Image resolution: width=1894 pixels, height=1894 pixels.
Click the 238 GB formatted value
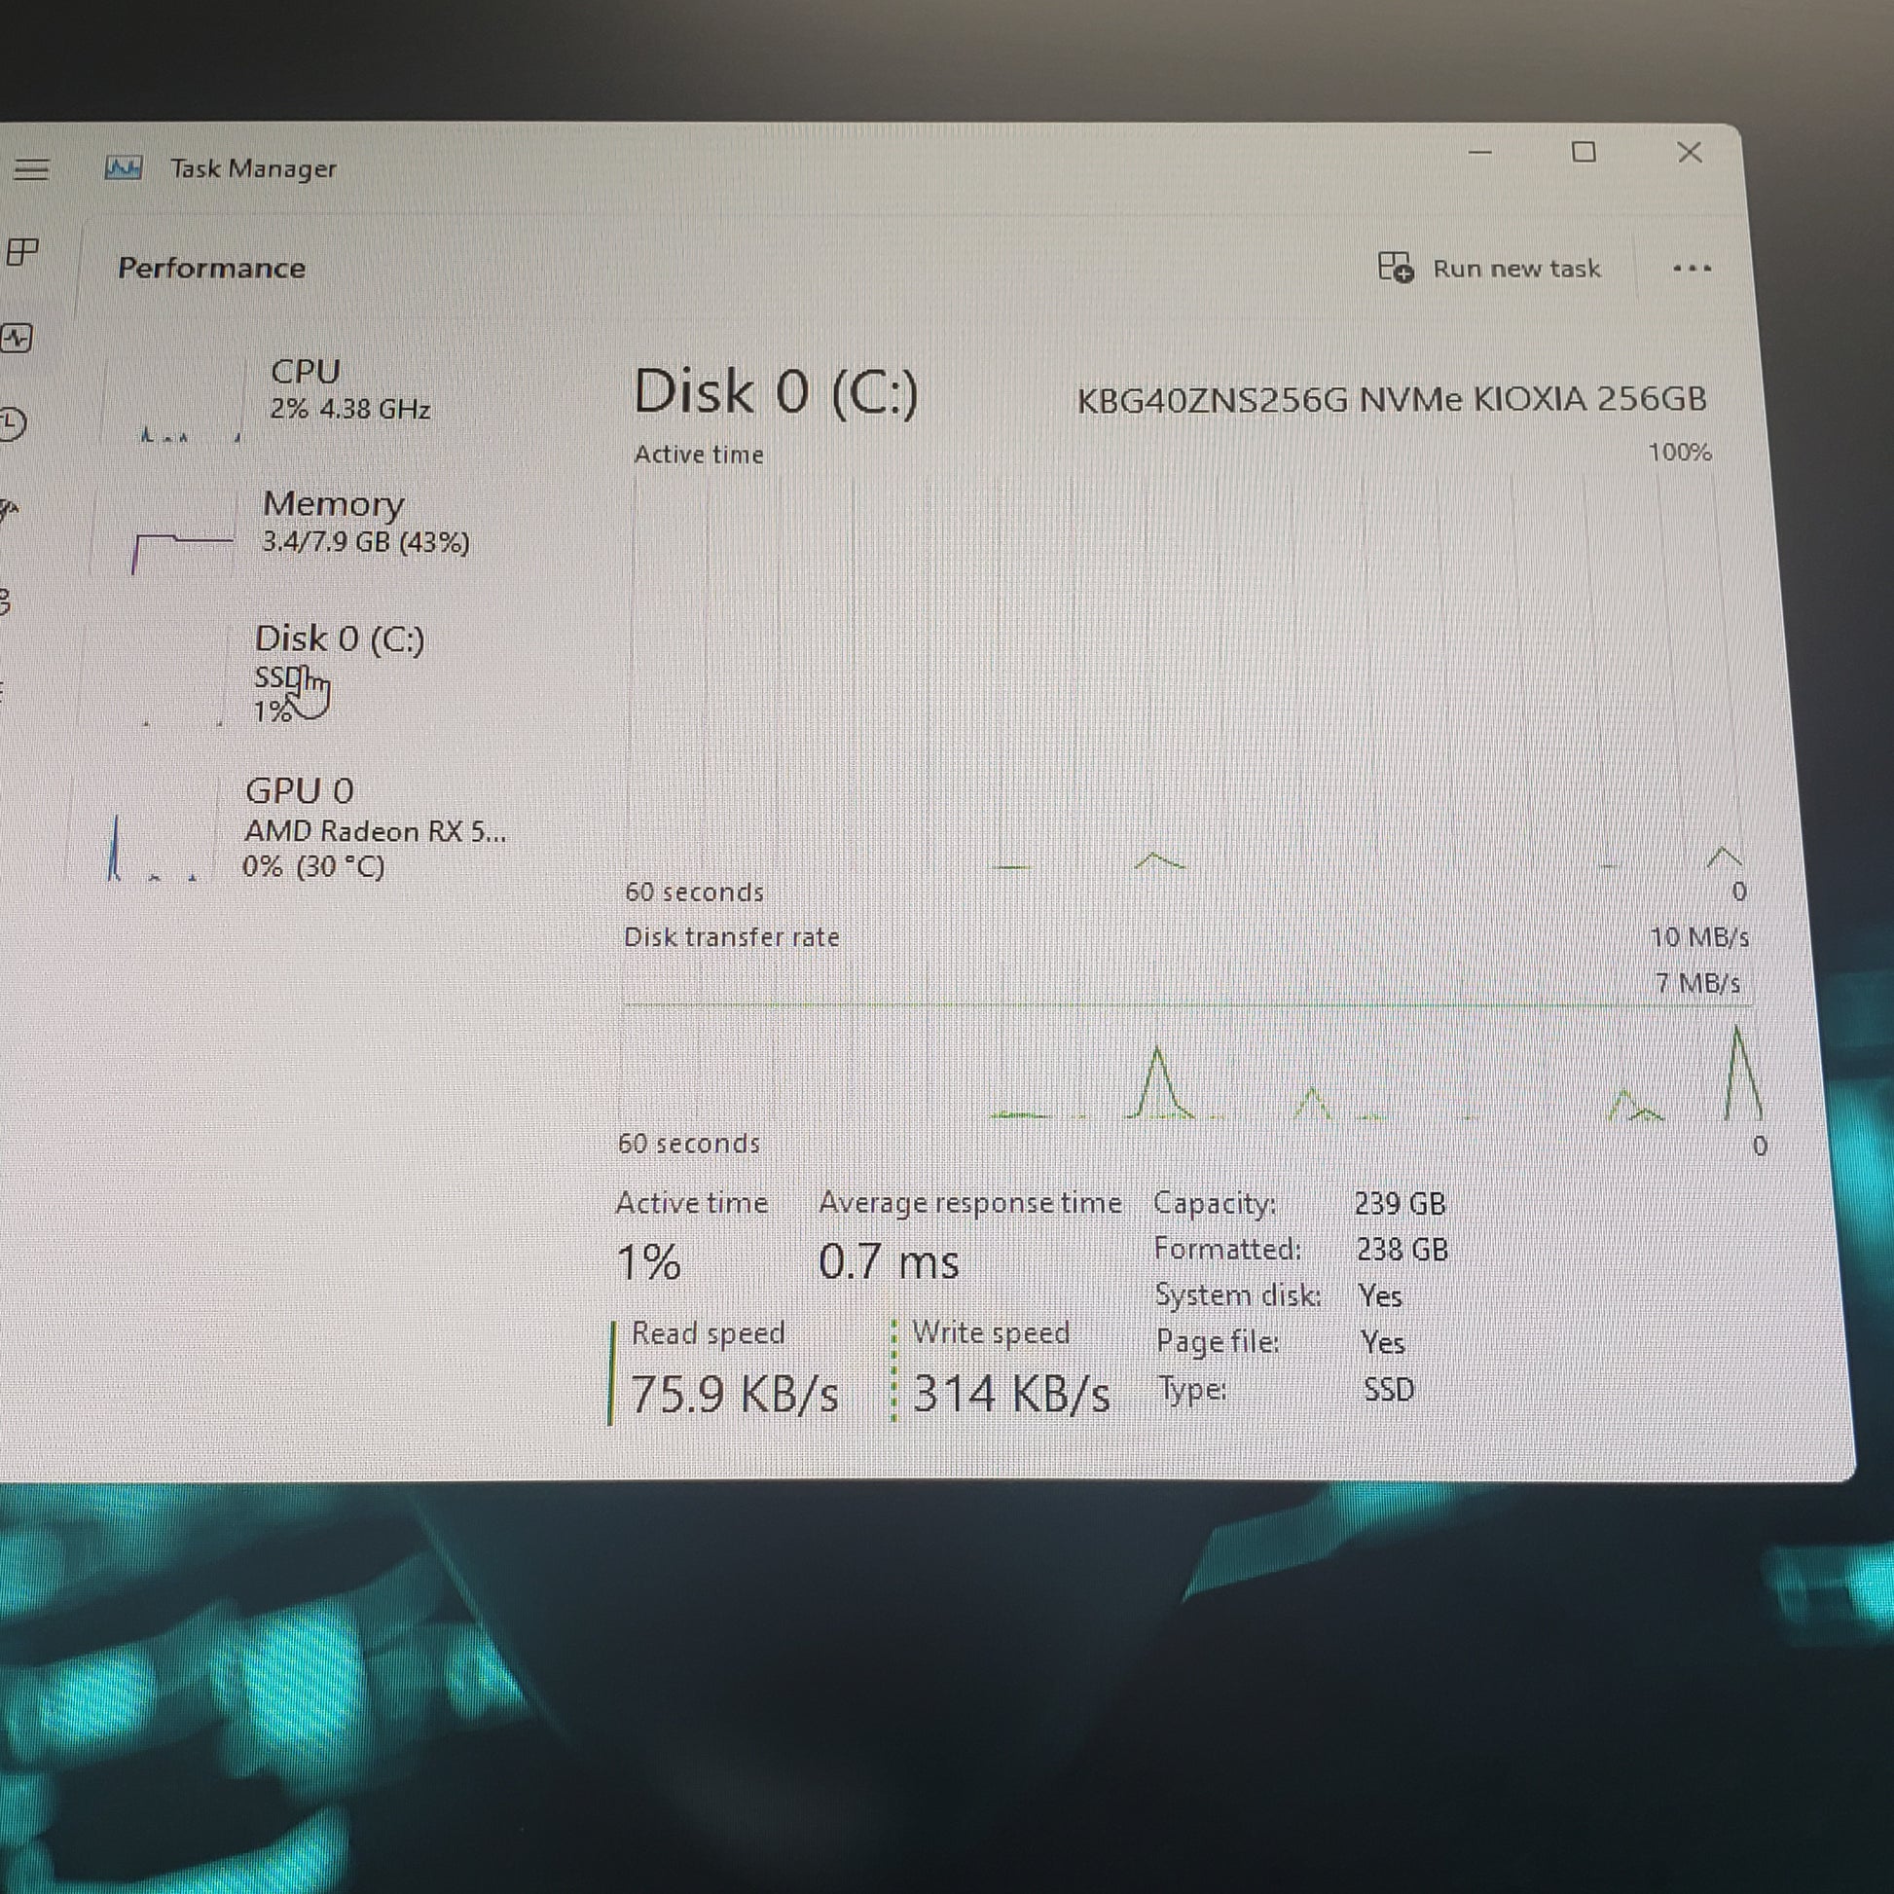point(1402,1249)
